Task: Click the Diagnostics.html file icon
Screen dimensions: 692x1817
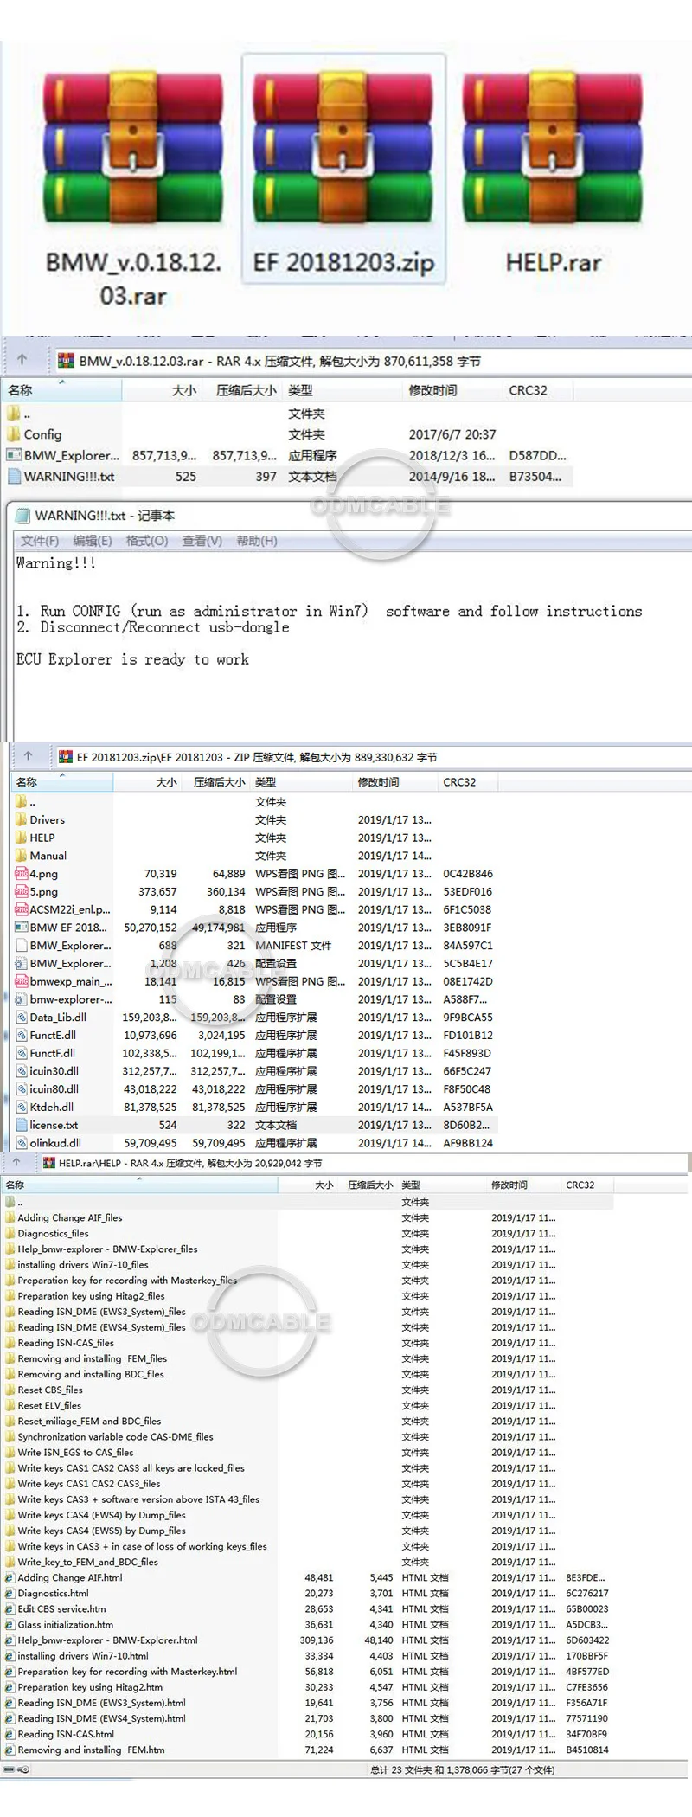Action: pyautogui.click(x=10, y=1593)
